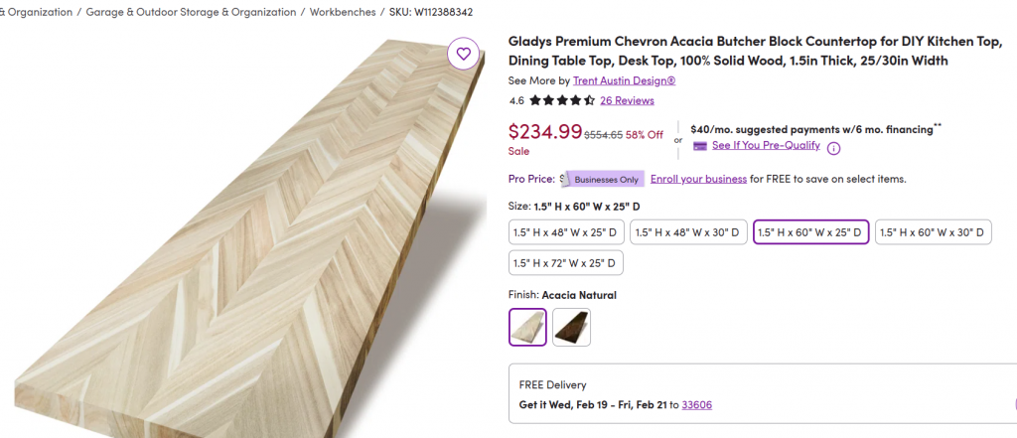Choose the dark brown finish swatch
This screenshot has width=1017, height=438.
click(571, 327)
